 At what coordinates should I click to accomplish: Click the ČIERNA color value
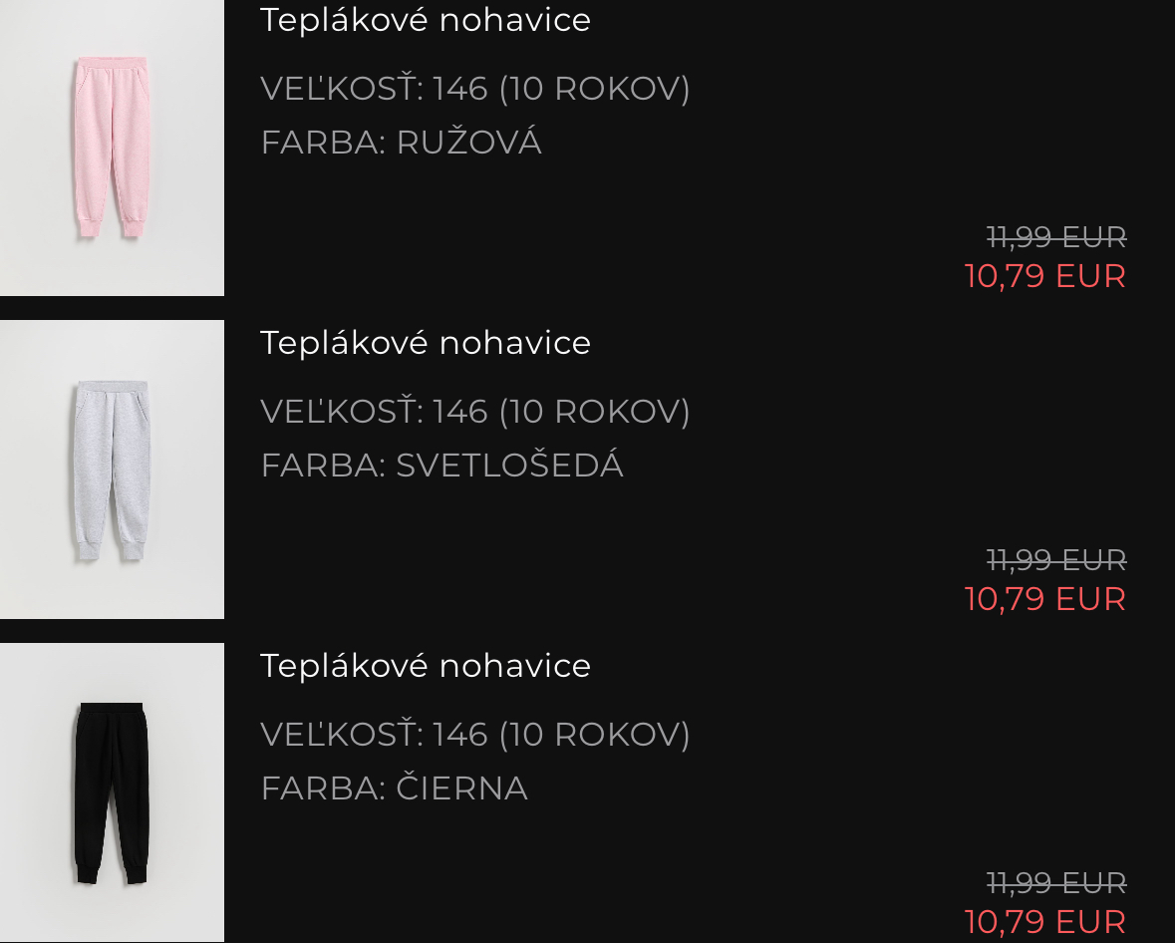pos(462,788)
